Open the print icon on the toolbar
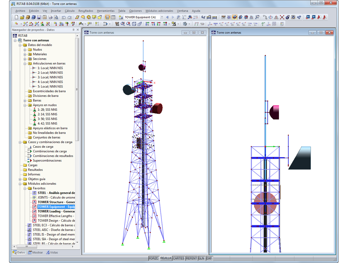The image size is (348, 263). (50, 17)
